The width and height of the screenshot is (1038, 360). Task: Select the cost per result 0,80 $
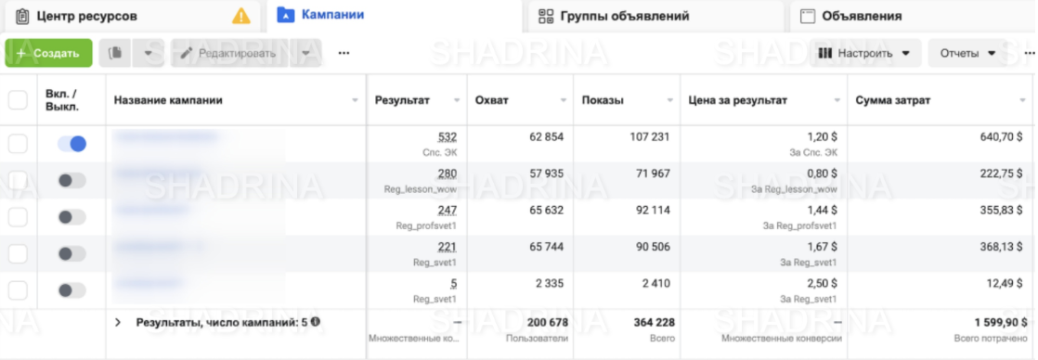[x=823, y=174]
